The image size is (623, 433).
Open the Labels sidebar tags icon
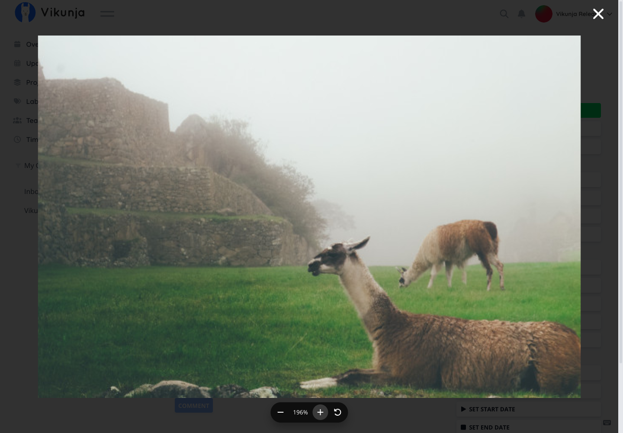pyautogui.click(x=17, y=101)
